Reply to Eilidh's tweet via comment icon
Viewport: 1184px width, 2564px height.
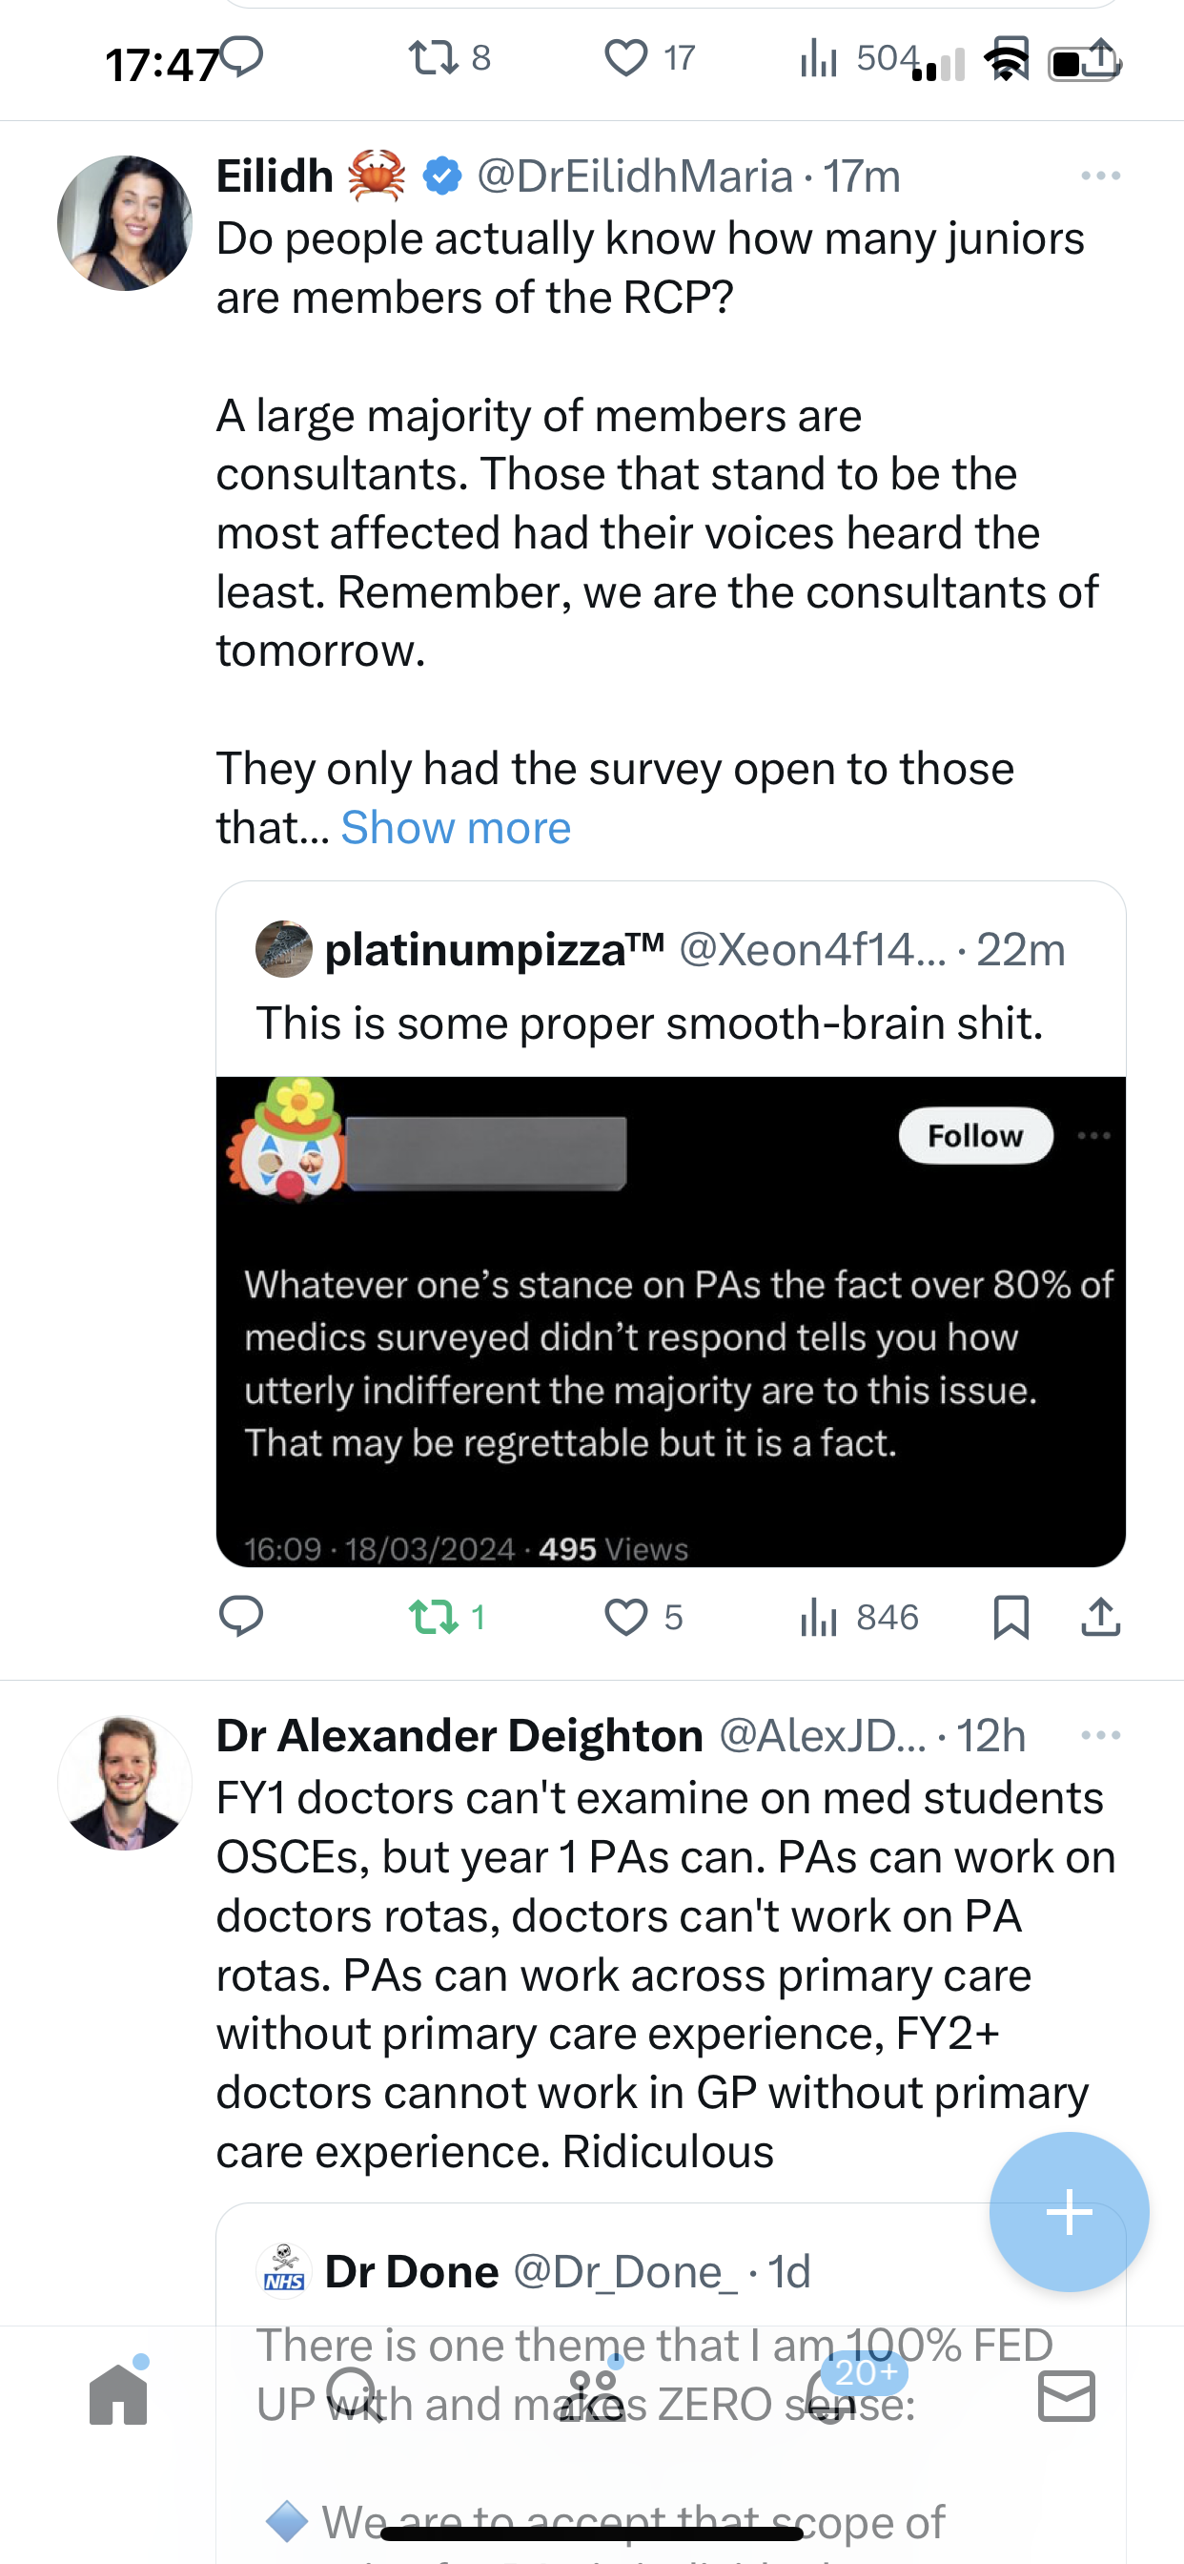pos(241,1617)
